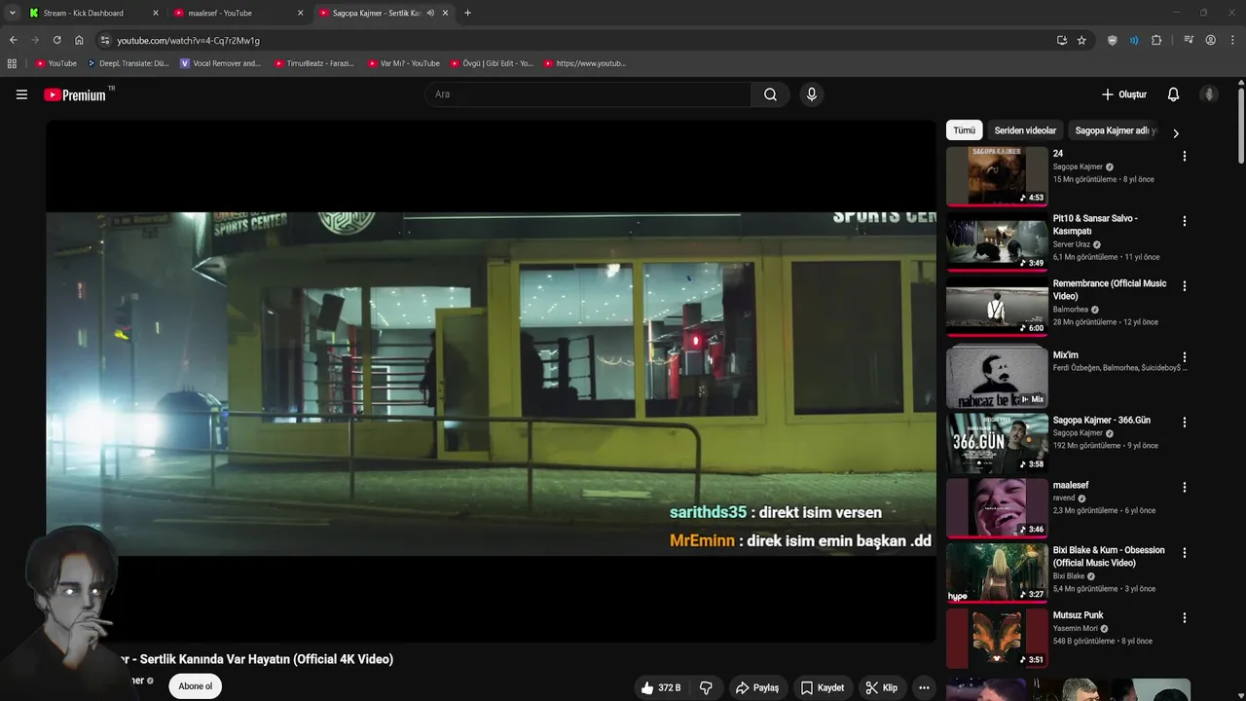1246x701 pixels.
Task: Click the address bar URL
Action: pyautogui.click(x=188, y=40)
